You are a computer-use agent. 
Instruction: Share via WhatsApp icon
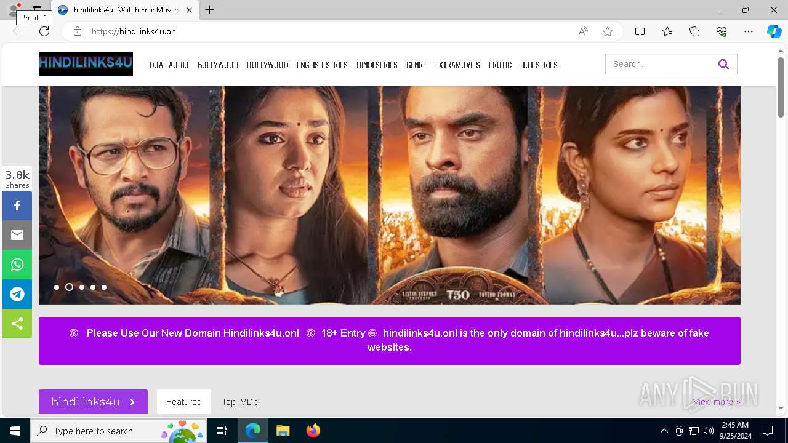click(x=17, y=265)
